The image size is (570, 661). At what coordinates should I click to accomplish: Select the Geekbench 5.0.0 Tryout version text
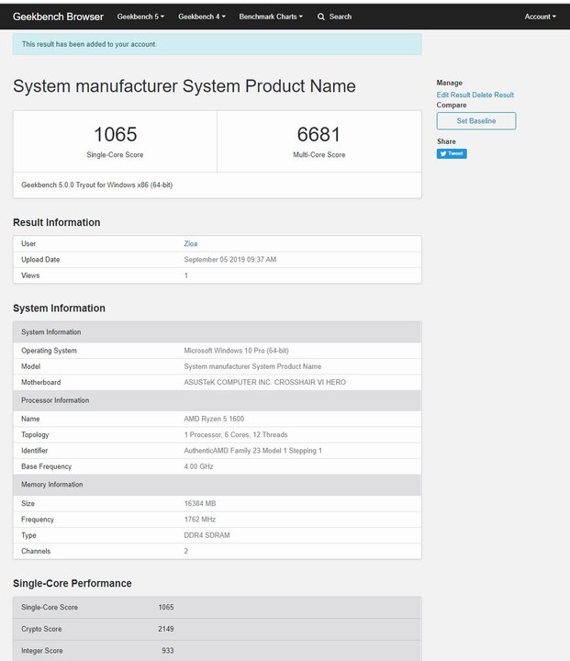(97, 185)
